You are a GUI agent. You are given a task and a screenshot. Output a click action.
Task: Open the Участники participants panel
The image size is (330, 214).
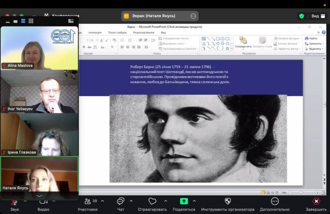pos(87,202)
